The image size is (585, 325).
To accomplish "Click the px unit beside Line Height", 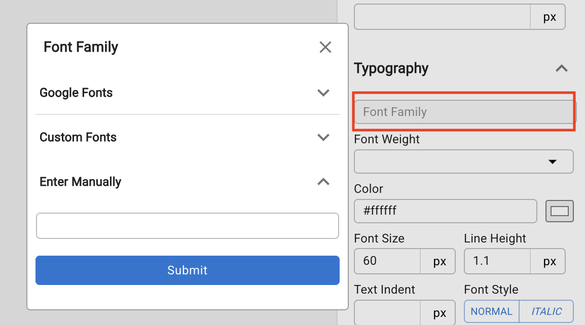I will coord(549,261).
